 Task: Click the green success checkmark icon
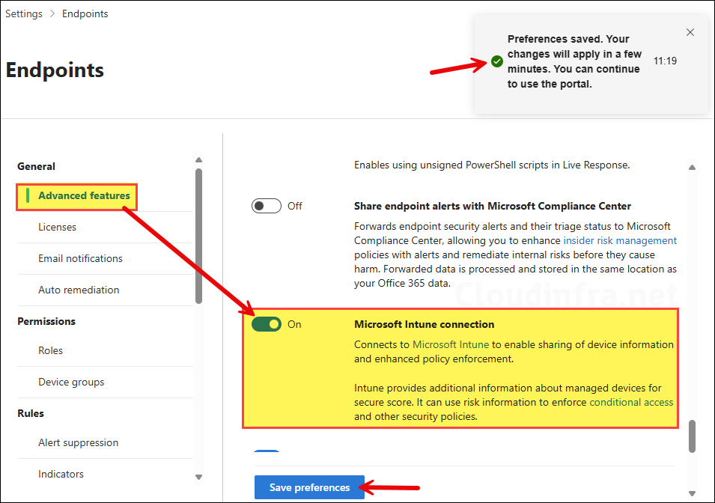497,61
